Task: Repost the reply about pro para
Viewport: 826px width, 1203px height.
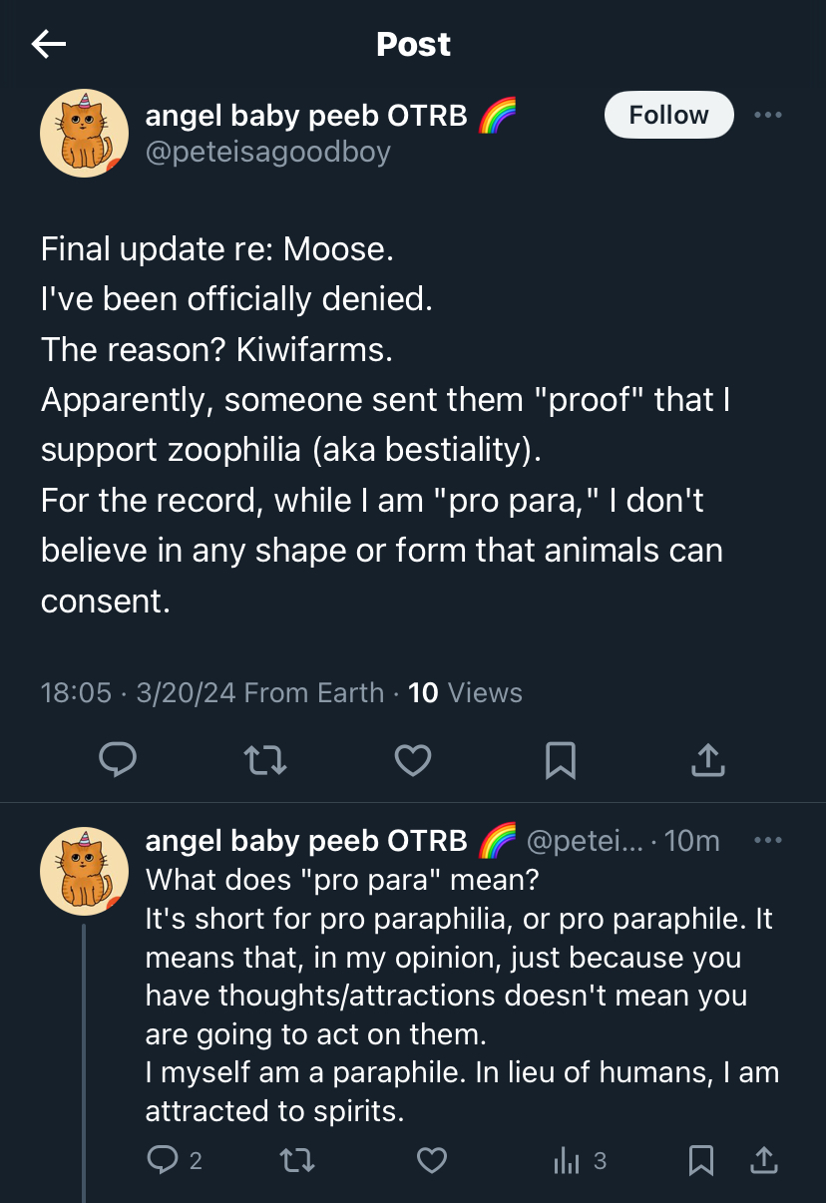Action: 295,1160
